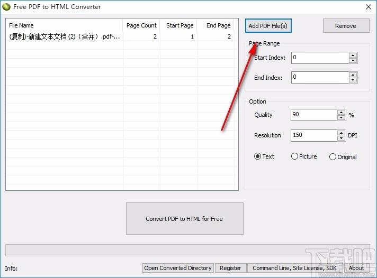
Task: Decrease Quality value with down arrow
Action: tap(341, 118)
